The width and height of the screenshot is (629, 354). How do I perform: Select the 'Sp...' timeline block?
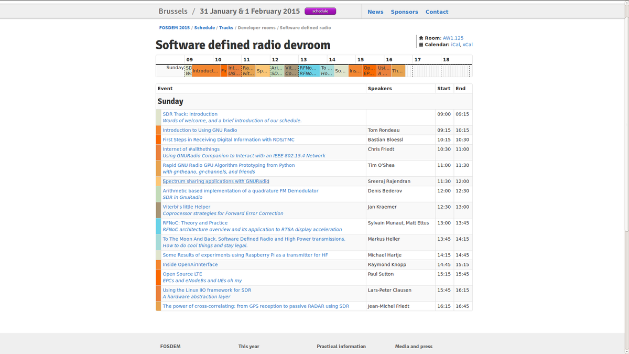(263, 71)
